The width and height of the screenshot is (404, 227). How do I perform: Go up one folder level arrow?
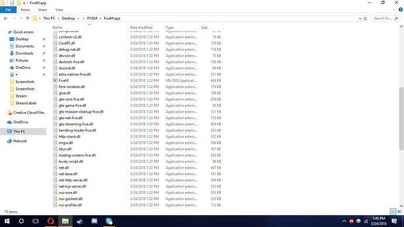point(28,19)
